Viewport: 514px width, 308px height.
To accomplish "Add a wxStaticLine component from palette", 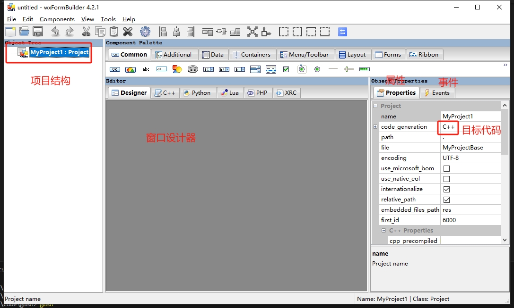I will [x=333, y=69].
